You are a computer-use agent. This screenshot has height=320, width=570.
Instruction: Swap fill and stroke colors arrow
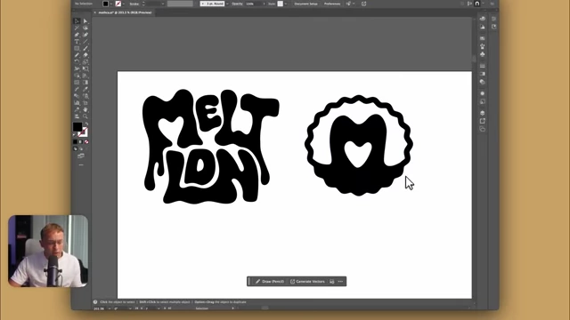(87, 124)
